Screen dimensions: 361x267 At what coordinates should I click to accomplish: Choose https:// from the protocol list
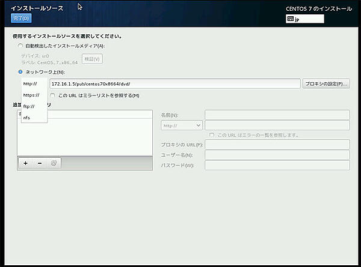point(31,95)
